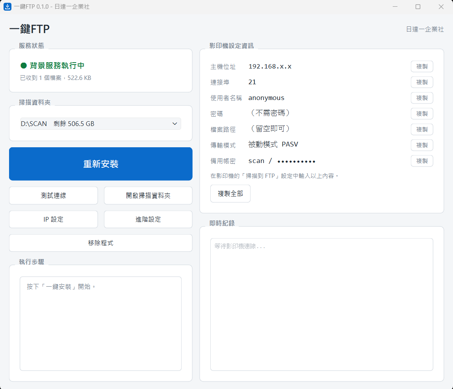Screen dimensions: 453x389
Task: Open IP 設定
Action: click(54, 219)
